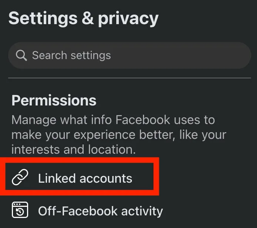
Task: Click the Settings & privacy title
Action: 83,18
